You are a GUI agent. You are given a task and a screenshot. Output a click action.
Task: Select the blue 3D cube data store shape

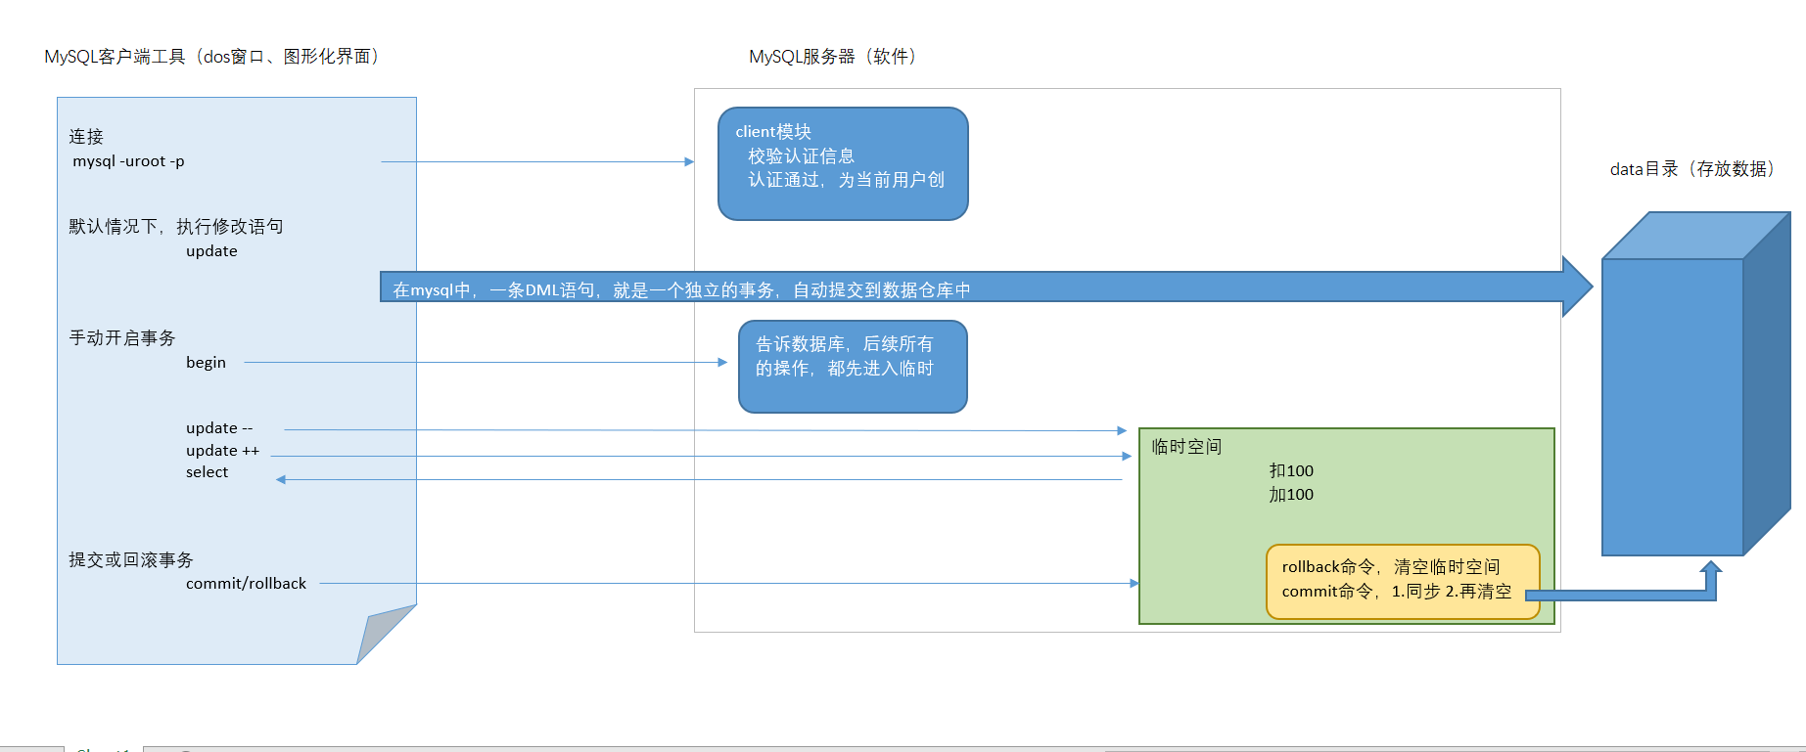(1696, 383)
